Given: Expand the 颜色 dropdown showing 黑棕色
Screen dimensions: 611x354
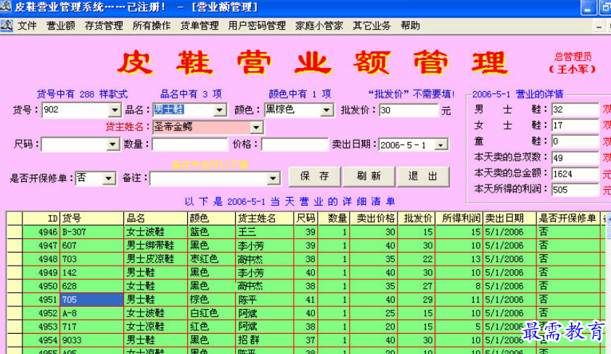Looking at the screenshot, I should coord(327,111).
